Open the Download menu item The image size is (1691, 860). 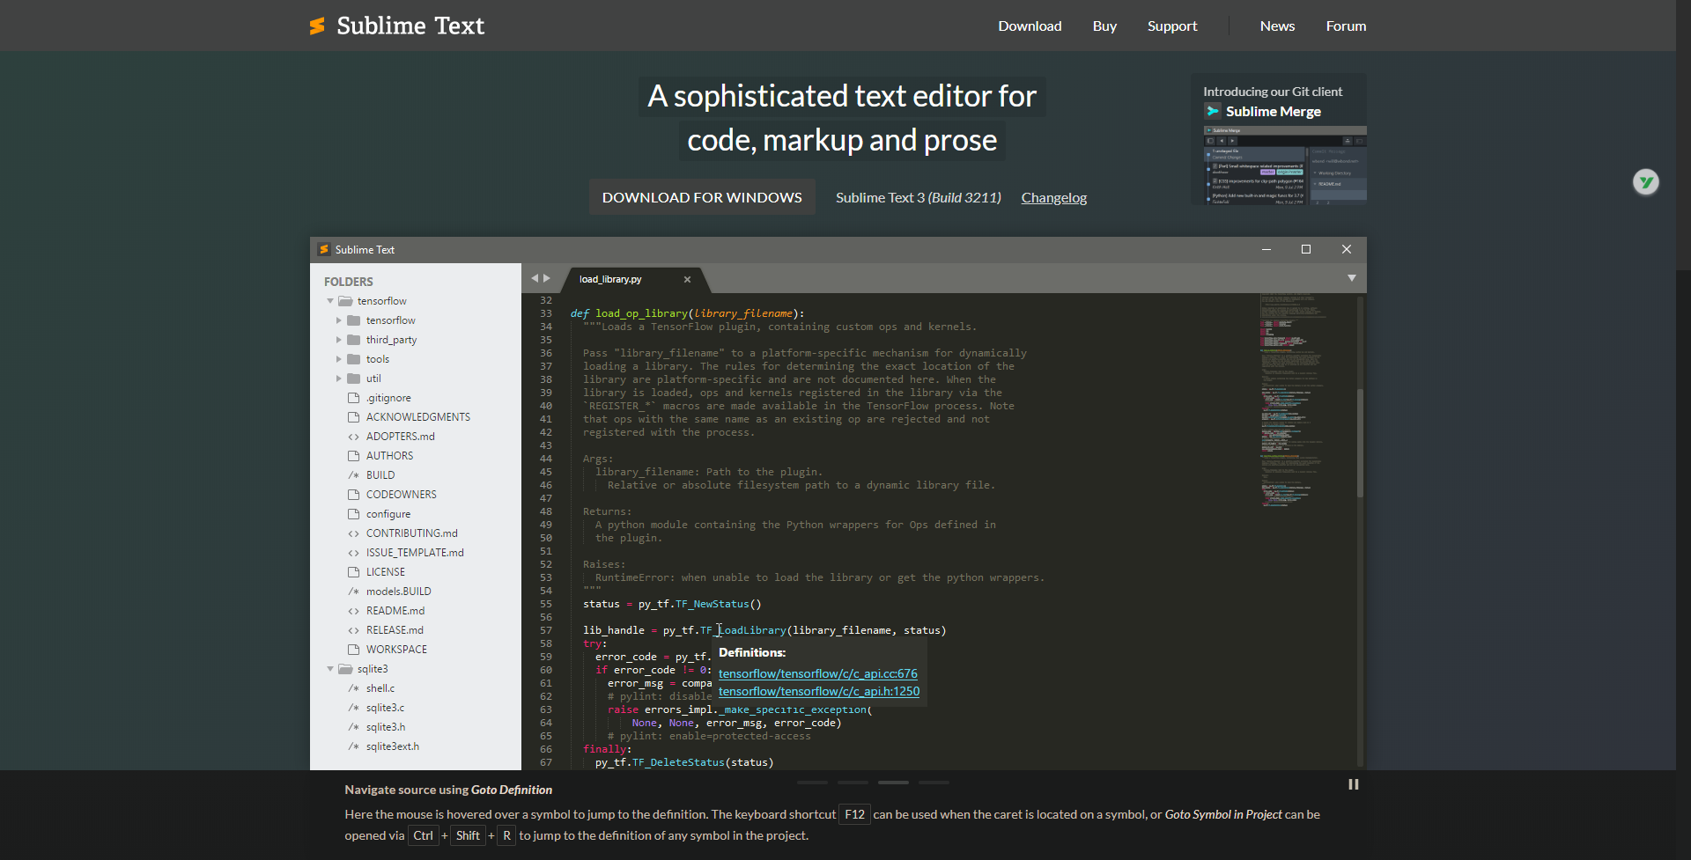[1030, 26]
